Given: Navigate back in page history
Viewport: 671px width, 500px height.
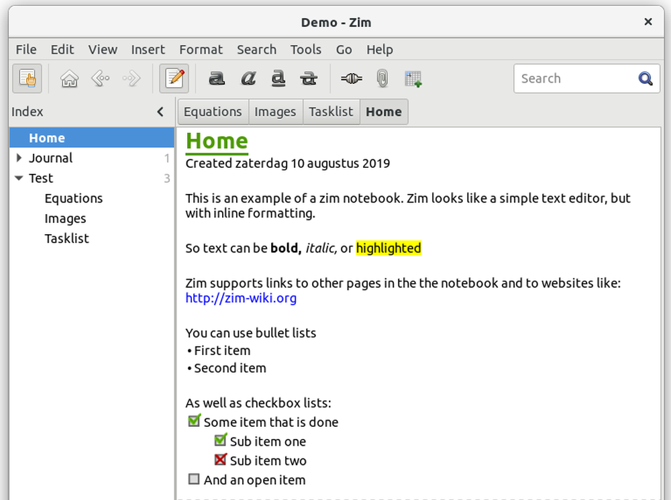Looking at the screenshot, I should click(x=101, y=79).
